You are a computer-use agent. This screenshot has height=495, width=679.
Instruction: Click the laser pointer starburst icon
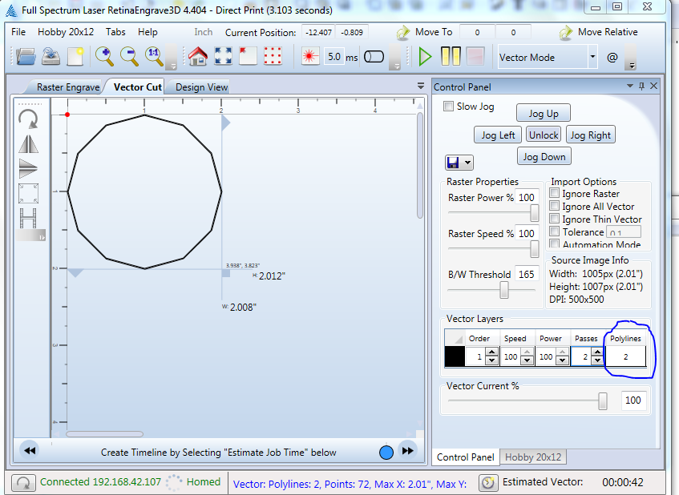tap(310, 57)
